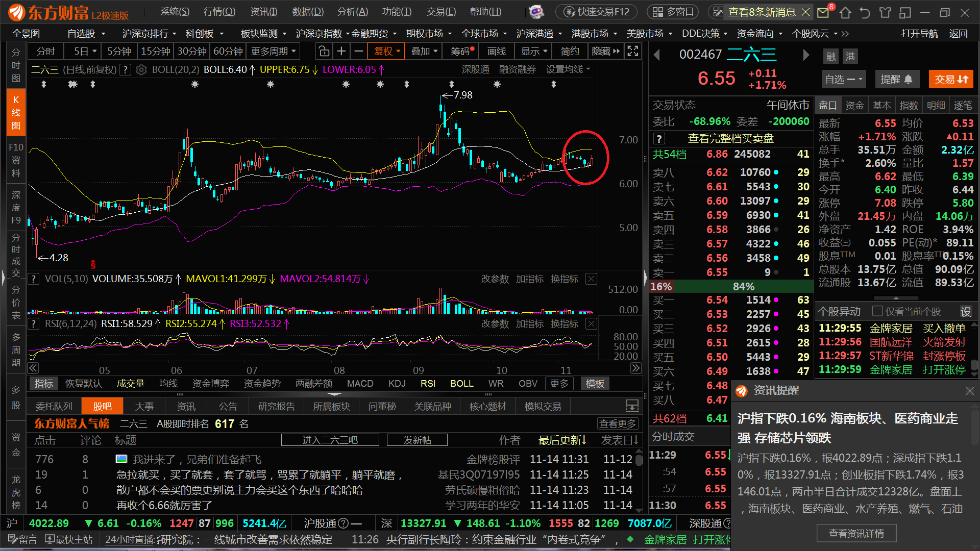The image size is (980, 551).
Task: Click the 84% buy-sell ratio bar
Action: (x=744, y=286)
